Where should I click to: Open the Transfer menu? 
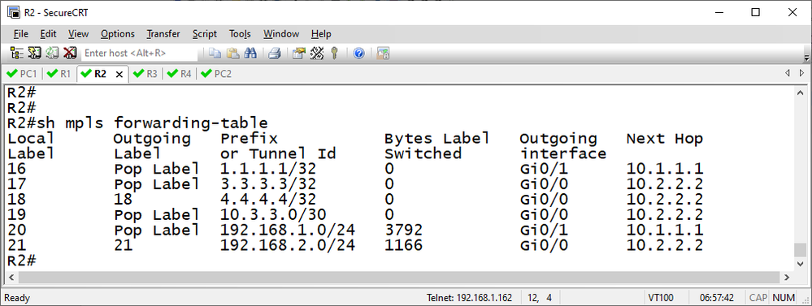click(163, 33)
